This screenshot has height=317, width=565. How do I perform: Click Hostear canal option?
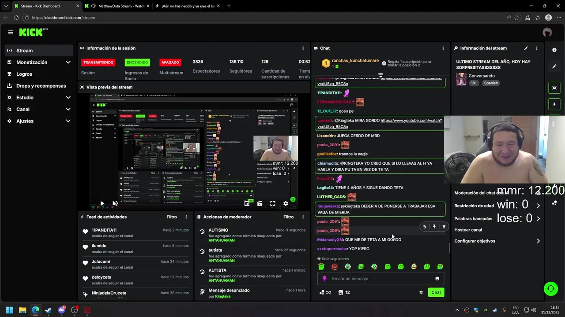tap(468, 230)
